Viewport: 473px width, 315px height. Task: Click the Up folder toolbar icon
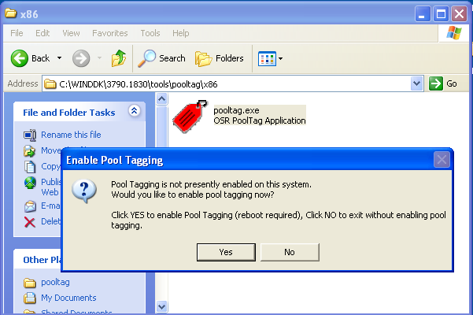pyautogui.click(x=119, y=58)
